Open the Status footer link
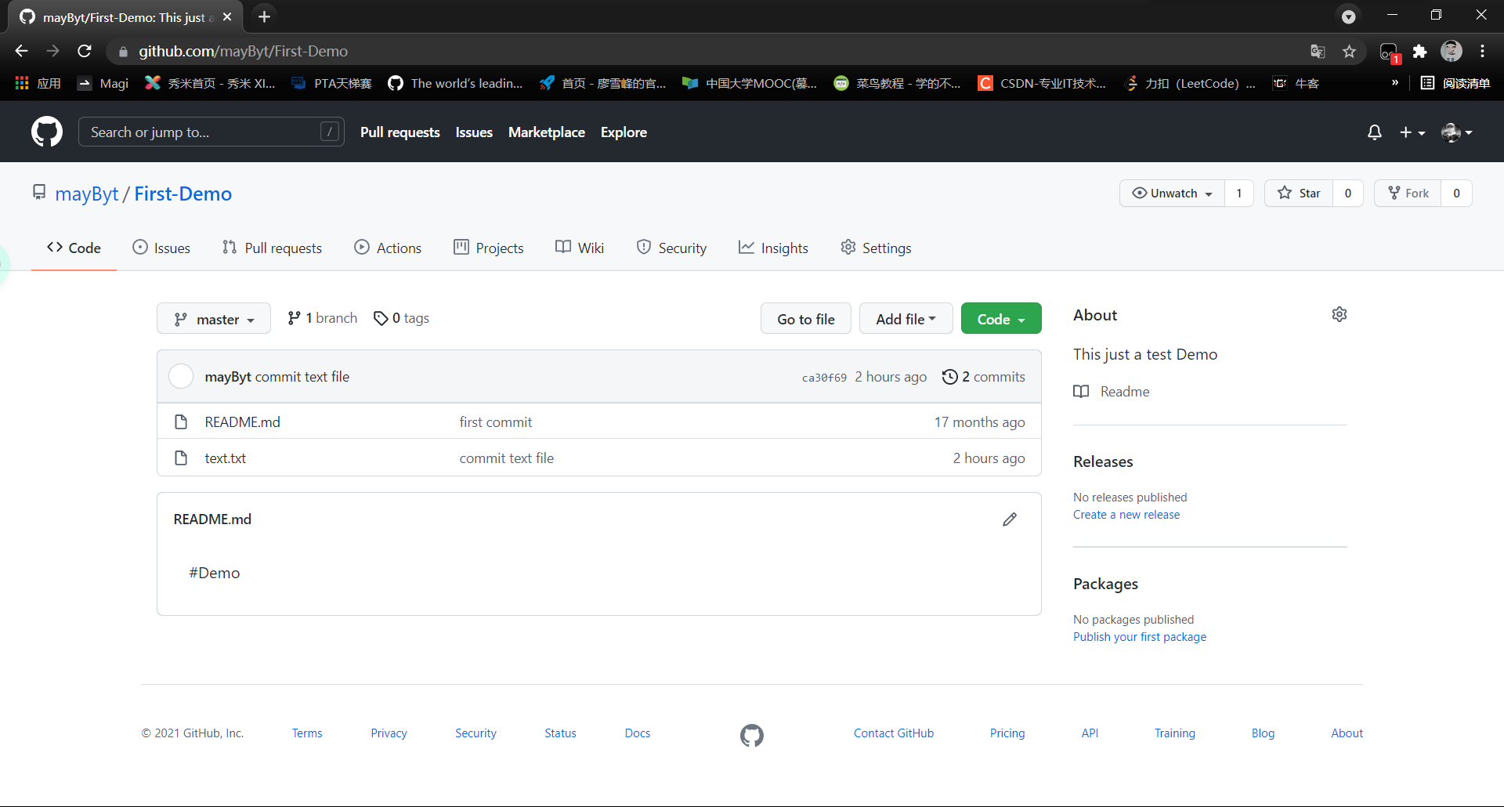Viewport: 1504px width, 807px height. (560, 733)
